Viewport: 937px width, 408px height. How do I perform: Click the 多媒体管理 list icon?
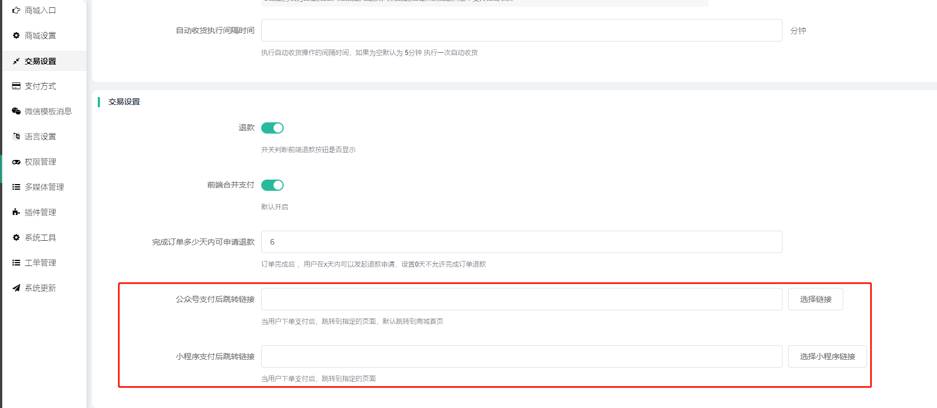(x=16, y=187)
